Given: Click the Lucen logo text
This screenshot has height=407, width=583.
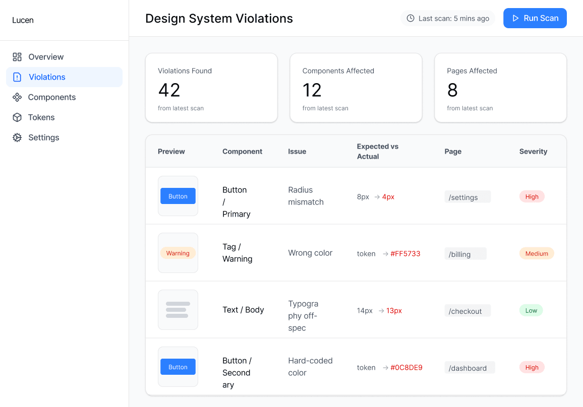Looking at the screenshot, I should pyautogui.click(x=23, y=20).
